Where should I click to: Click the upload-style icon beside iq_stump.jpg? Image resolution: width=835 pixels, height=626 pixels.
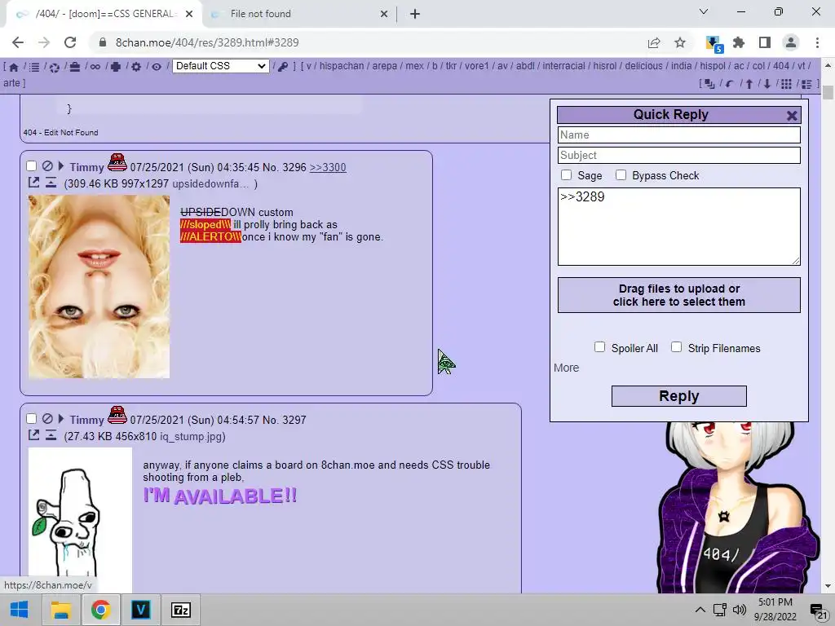51,435
